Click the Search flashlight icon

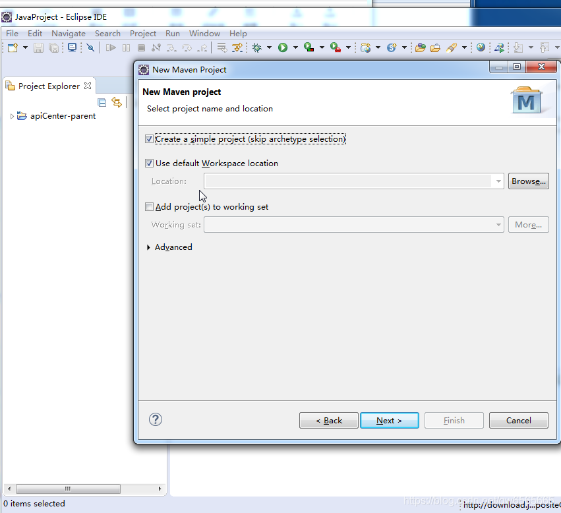pos(452,47)
